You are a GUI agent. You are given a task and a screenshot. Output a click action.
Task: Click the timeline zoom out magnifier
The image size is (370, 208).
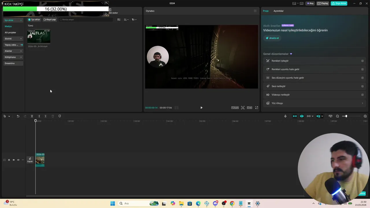[337, 116]
